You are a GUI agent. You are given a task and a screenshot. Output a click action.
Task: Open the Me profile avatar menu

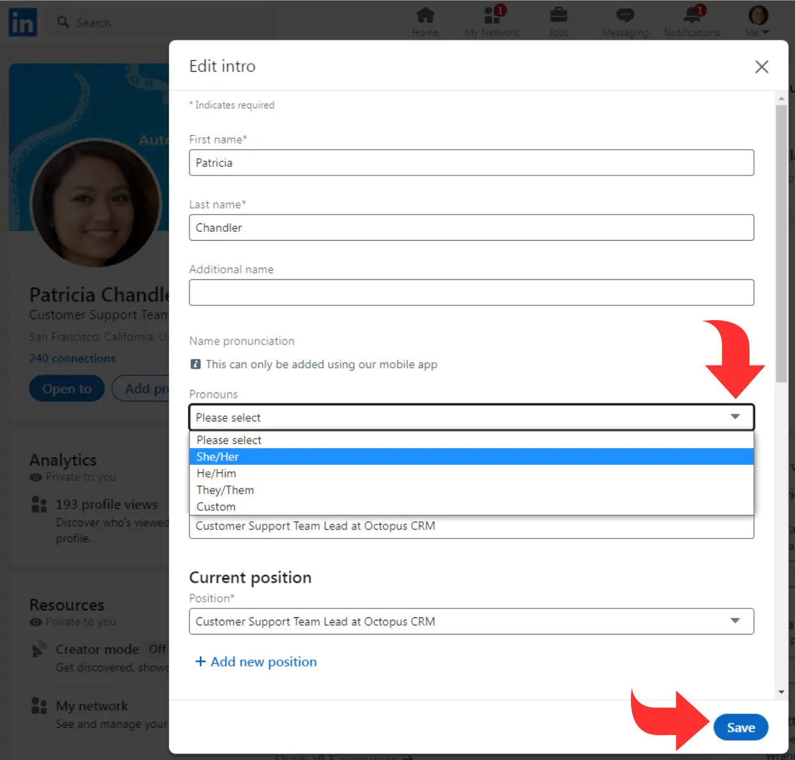tap(758, 15)
